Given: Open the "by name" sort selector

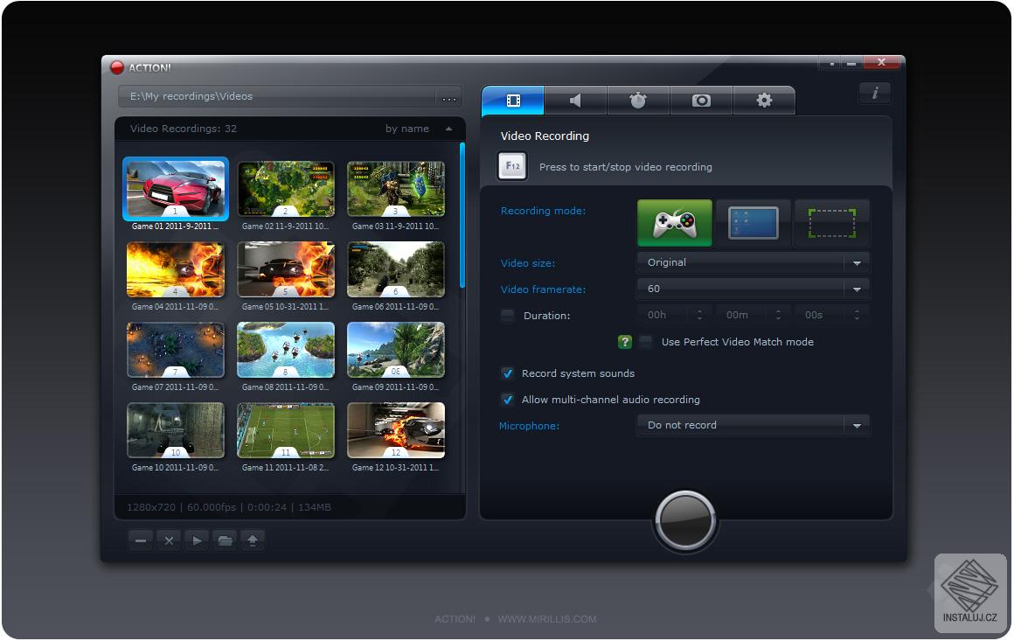Looking at the screenshot, I should pos(406,129).
